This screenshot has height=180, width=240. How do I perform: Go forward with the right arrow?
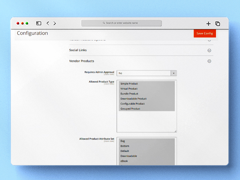pyautogui.click(x=55, y=23)
